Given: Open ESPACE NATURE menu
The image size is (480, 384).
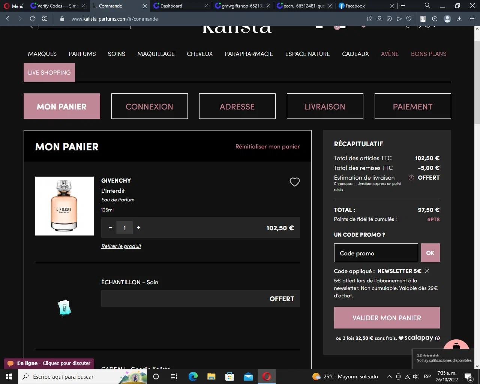Looking at the screenshot, I should (x=307, y=54).
